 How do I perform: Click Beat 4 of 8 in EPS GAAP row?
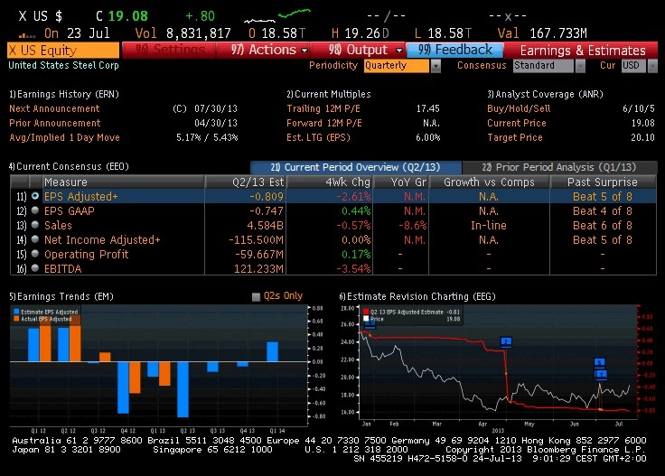(603, 211)
